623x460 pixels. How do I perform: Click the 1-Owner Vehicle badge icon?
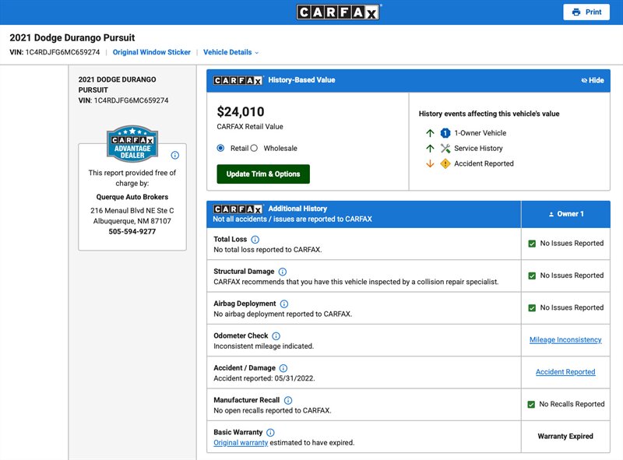(x=445, y=133)
